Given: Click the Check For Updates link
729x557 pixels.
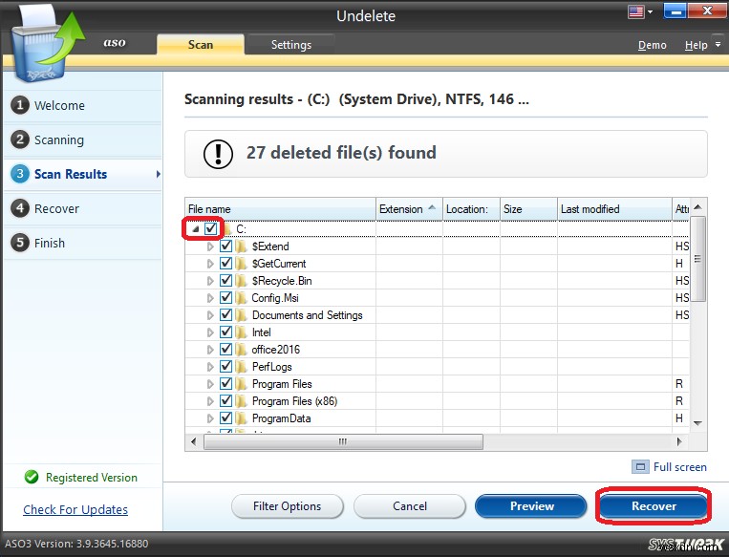Looking at the screenshot, I should point(75,509).
